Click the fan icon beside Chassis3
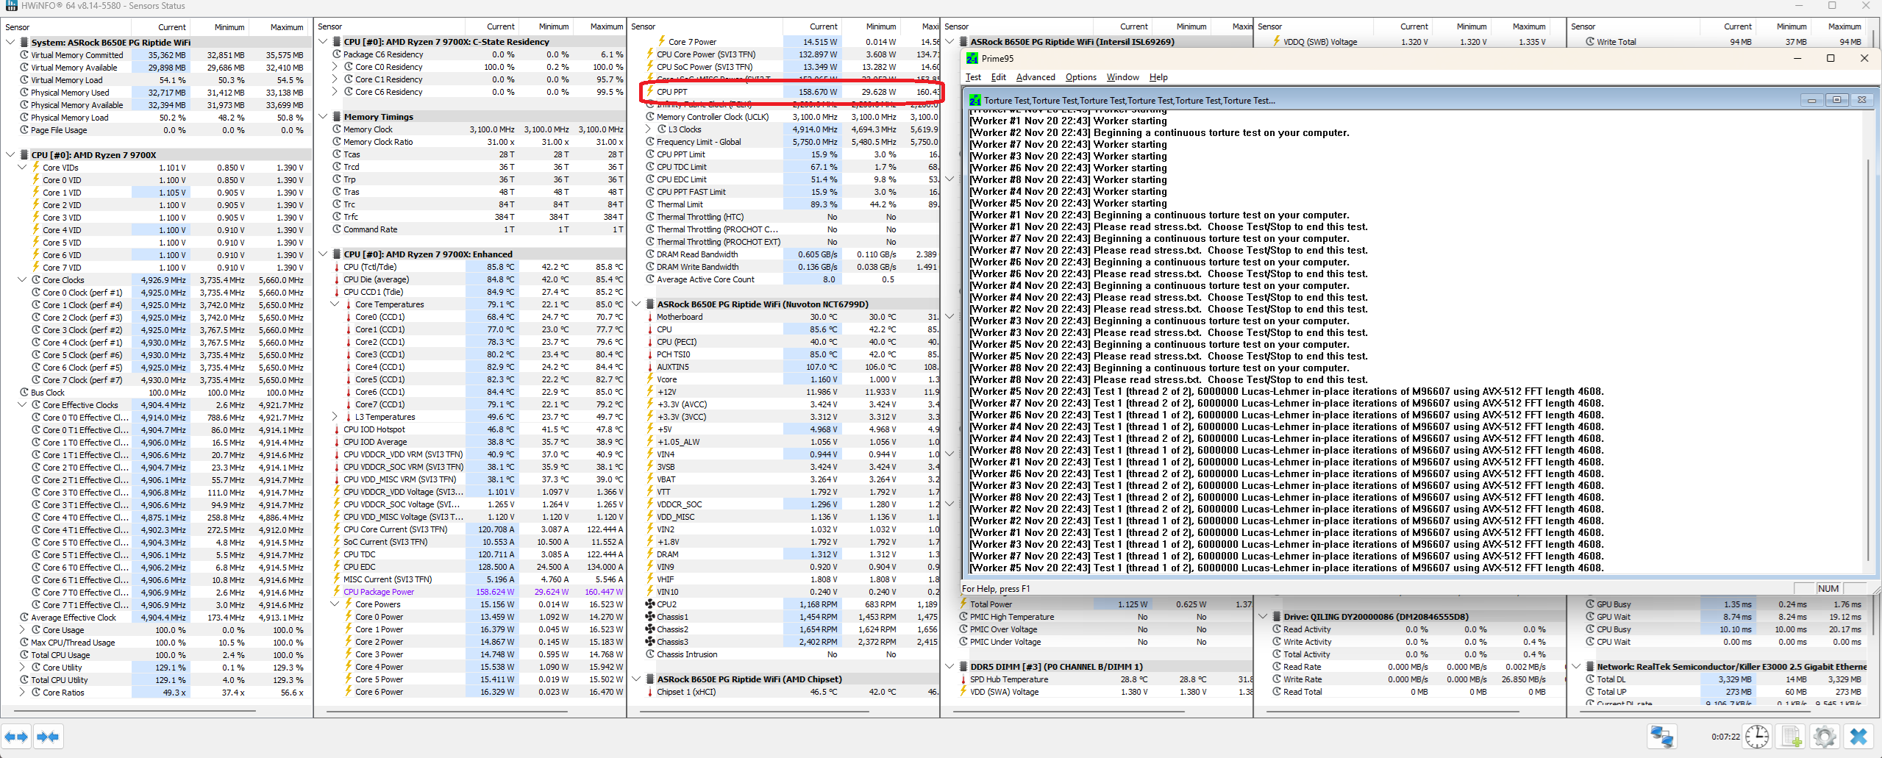The height and width of the screenshot is (758, 1882). pyautogui.click(x=650, y=642)
